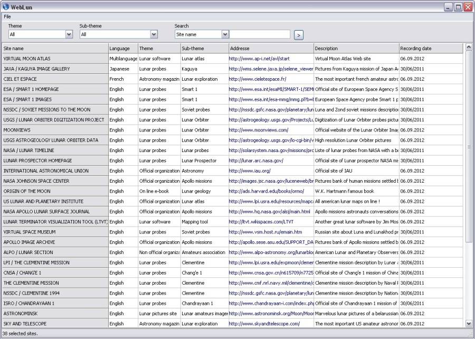
Task: Click the scrollbar down arrow
Action: click(x=469, y=324)
